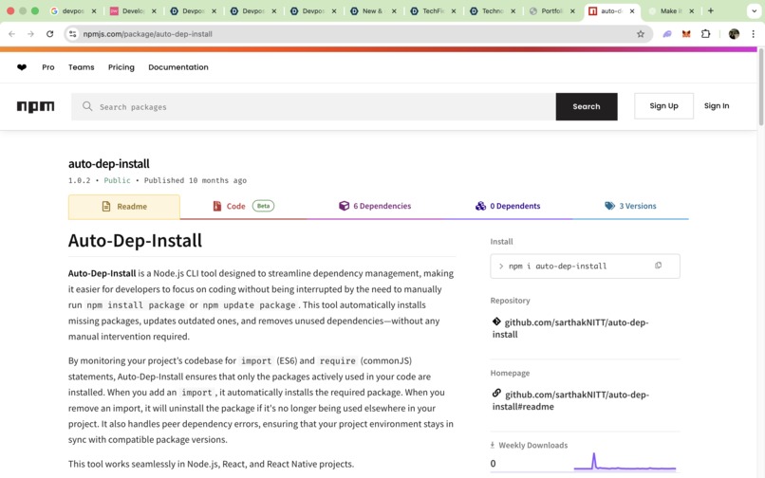View site information icon in address bar
The height and width of the screenshot is (478, 765).
(73, 33)
